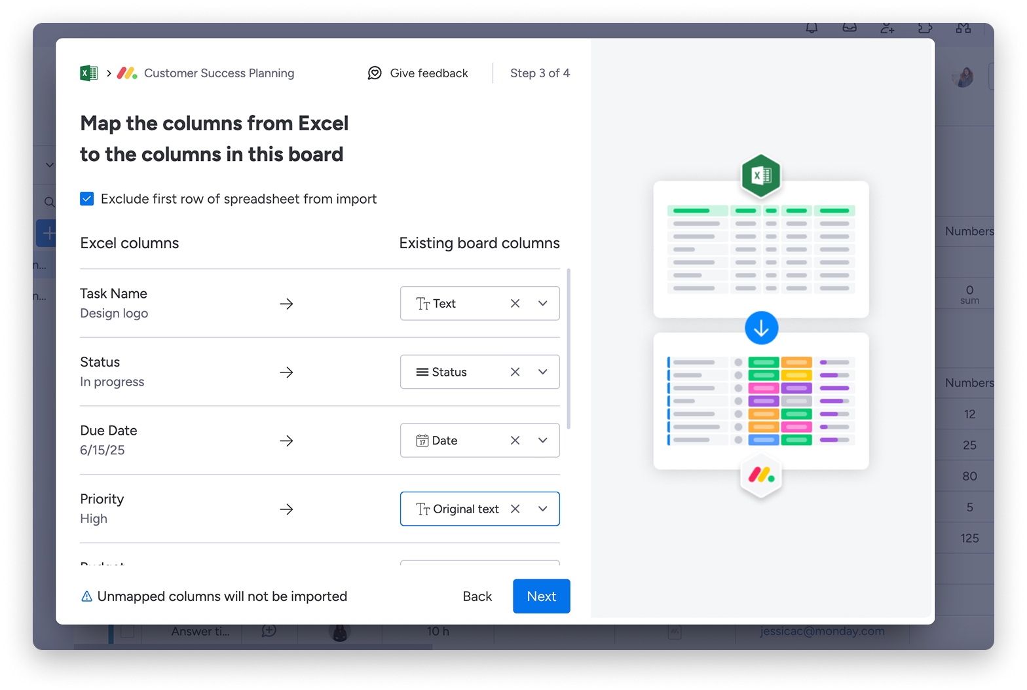Viewport: 1027px width, 690px height.
Task: Go Back to the previous step
Action: pos(477,596)
